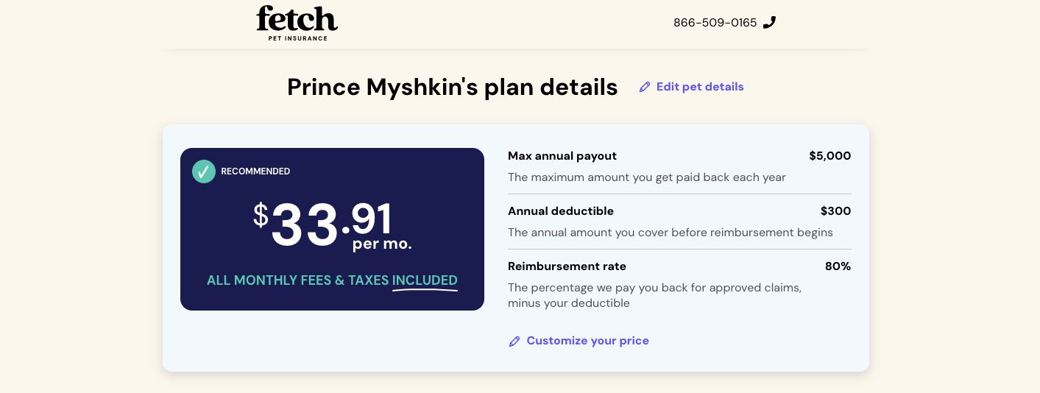Click the green Recommended checkmark icon

click(204, 171)
